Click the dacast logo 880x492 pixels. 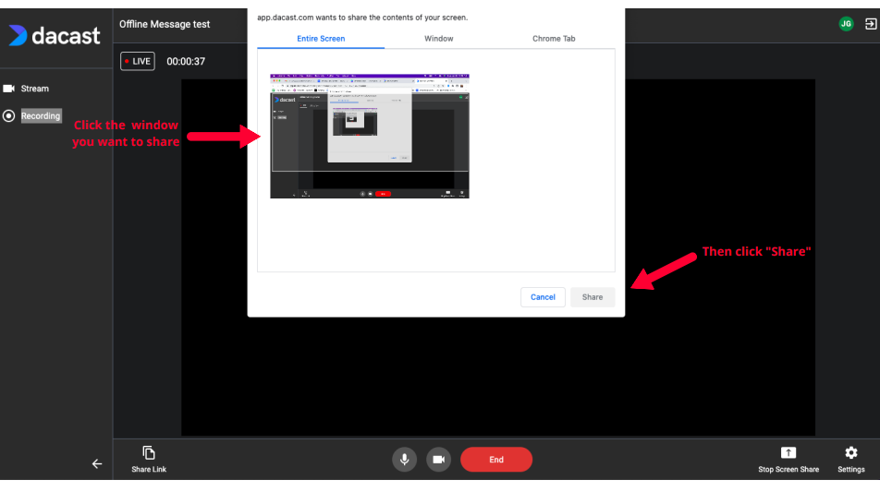pos(55,35)
